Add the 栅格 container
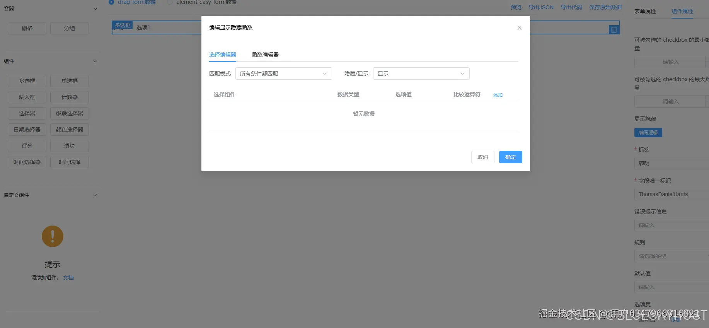709x328 pixels. (27, 28)
